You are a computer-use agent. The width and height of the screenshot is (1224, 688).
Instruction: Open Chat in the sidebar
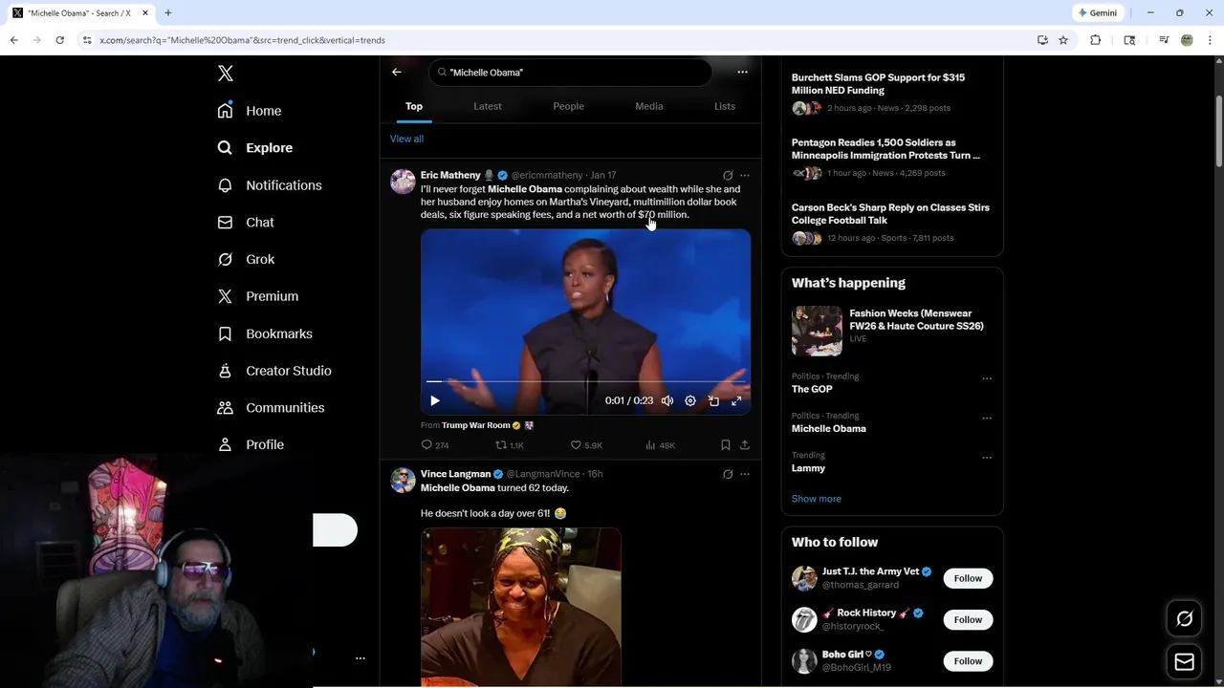pos(246,222)
